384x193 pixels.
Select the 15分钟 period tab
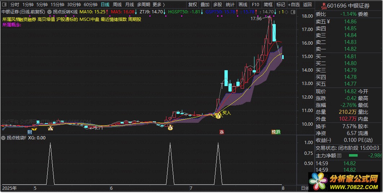pyautogui.click(x=57, y=5)
